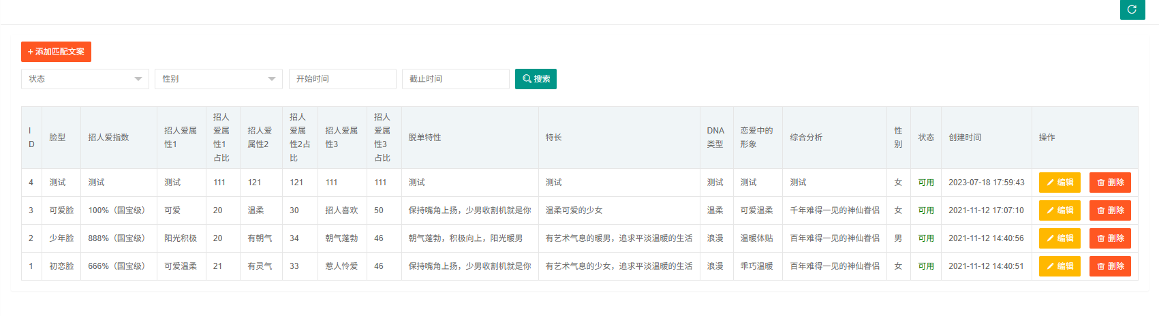The width and height of the screenshot is (1159, 316).
Task: Click the refresh icon at top right
Action: pos(1132,10)
